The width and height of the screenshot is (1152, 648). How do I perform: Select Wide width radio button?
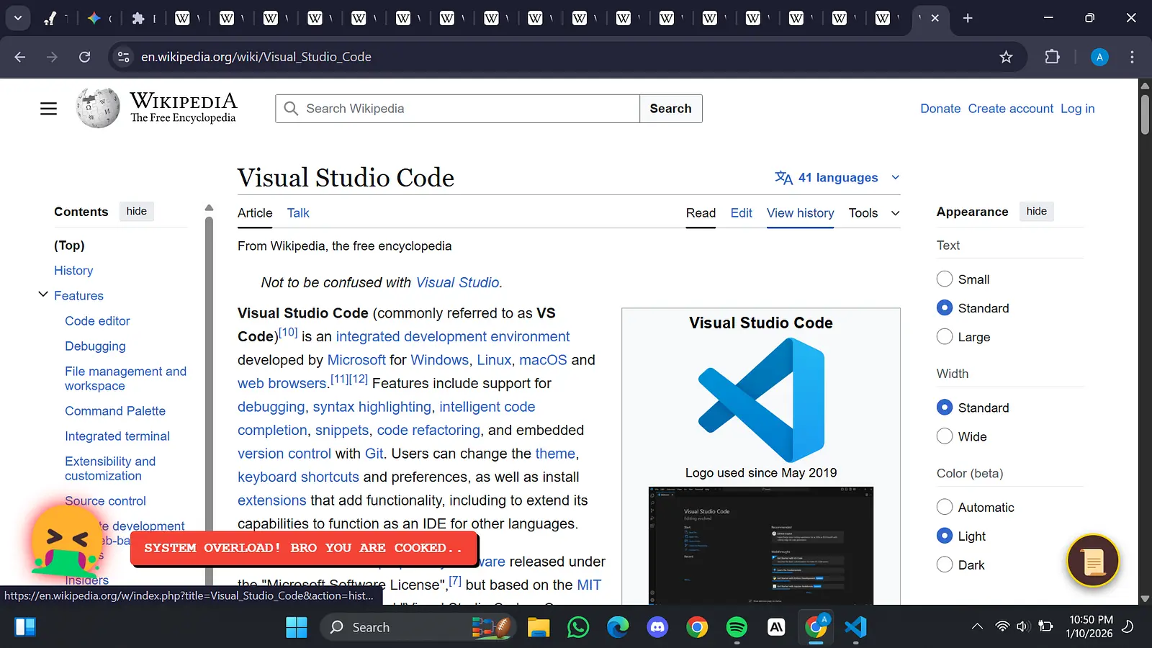click(945, 436)
